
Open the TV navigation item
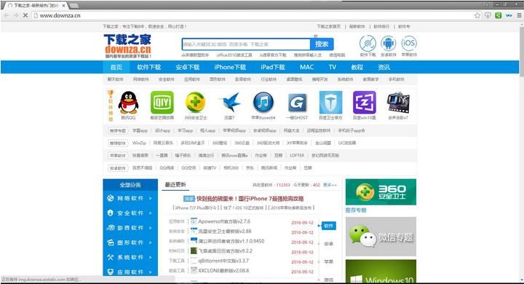coord(332,67)
